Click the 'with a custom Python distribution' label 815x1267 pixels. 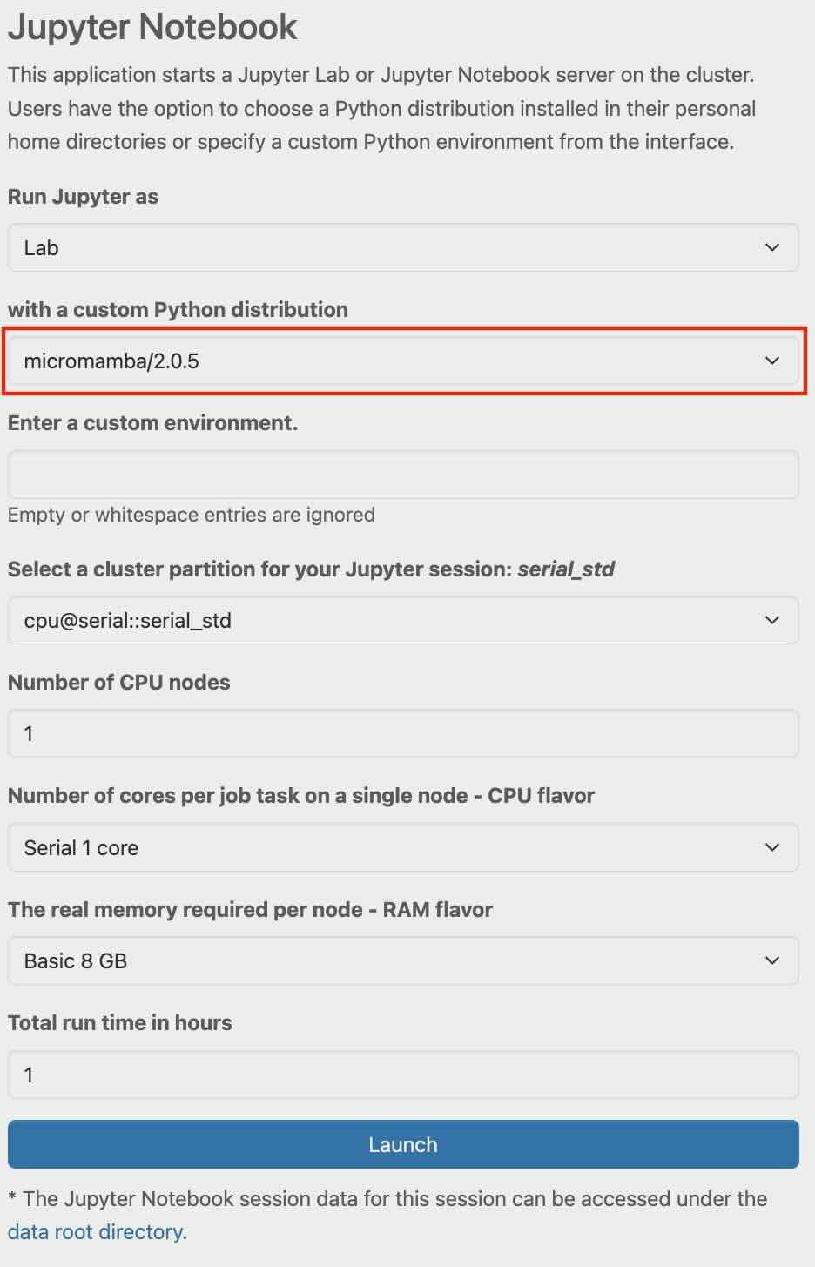[178, 310]
